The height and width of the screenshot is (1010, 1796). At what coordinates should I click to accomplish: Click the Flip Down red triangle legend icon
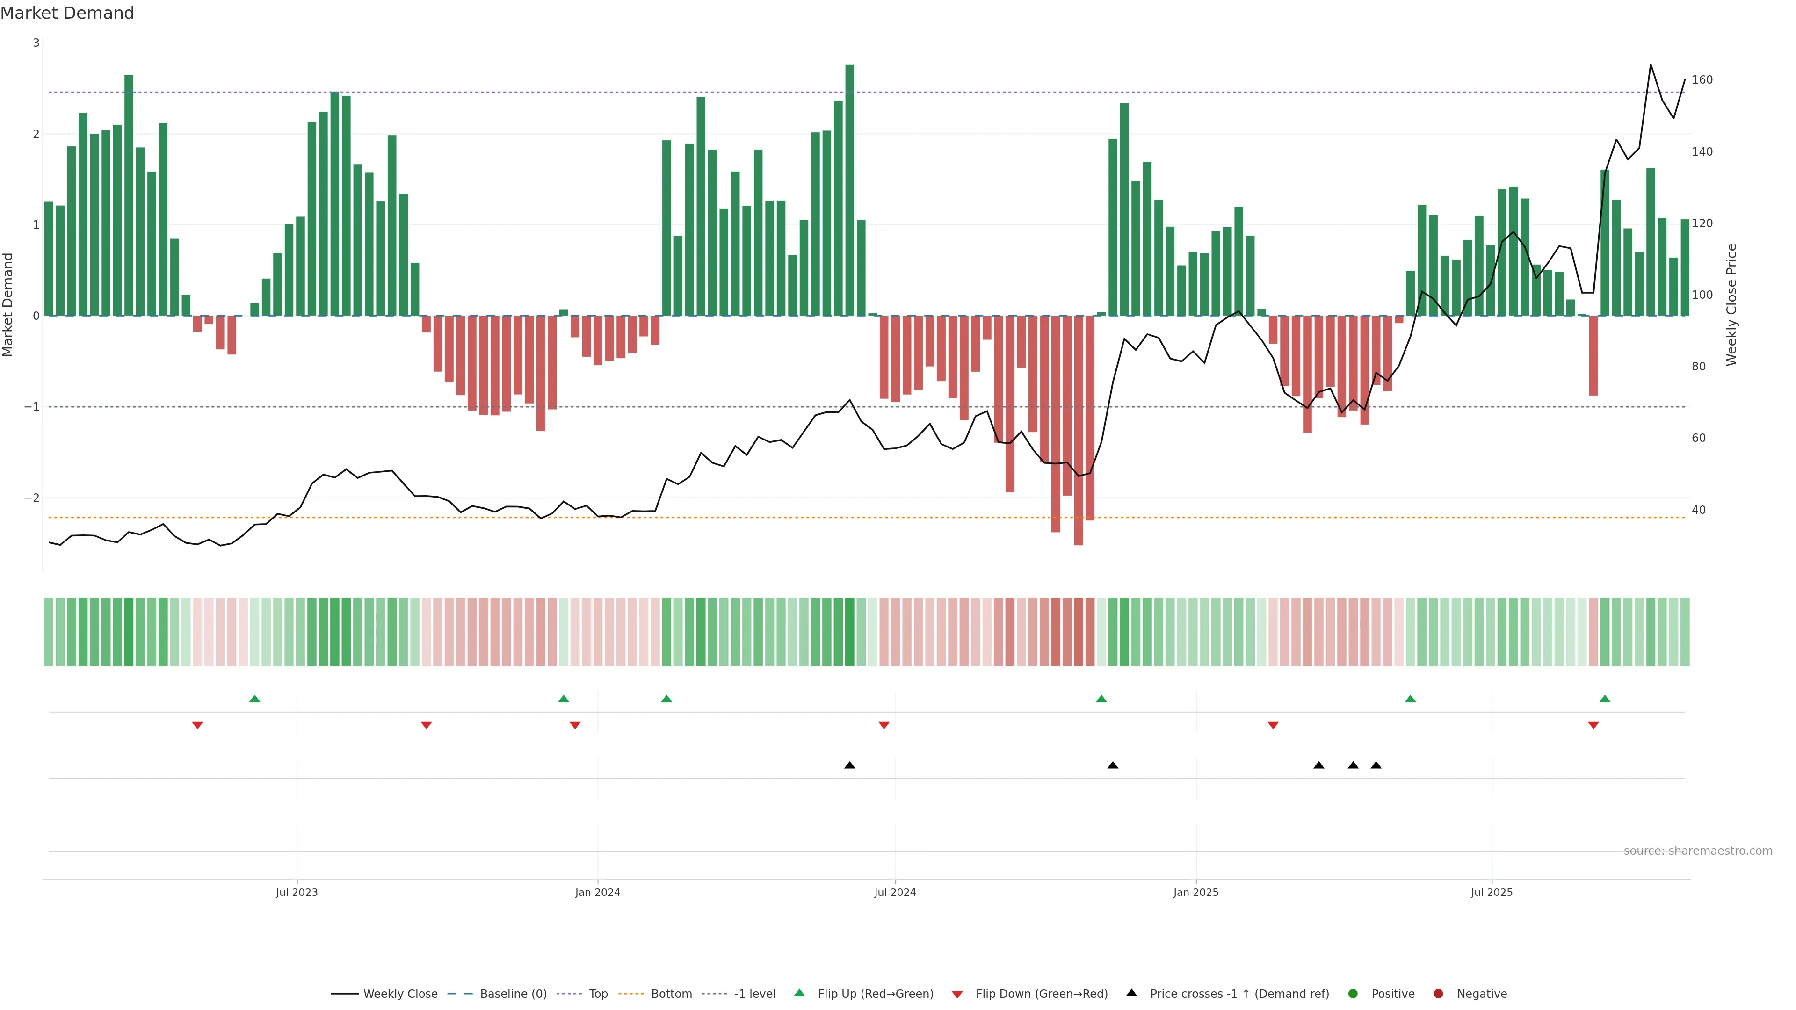pos(957,994)
